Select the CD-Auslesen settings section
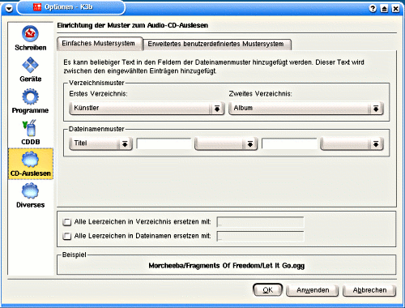405x308 pixels. pos(31,164)
